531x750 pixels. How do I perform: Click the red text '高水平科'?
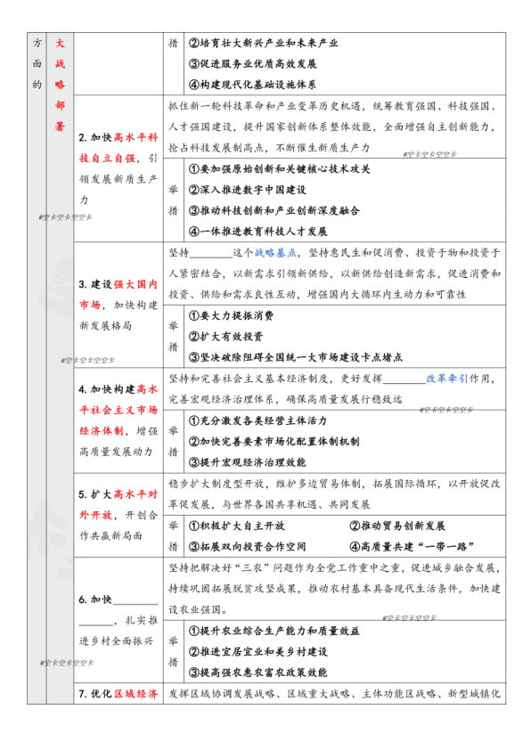point(135,137)
